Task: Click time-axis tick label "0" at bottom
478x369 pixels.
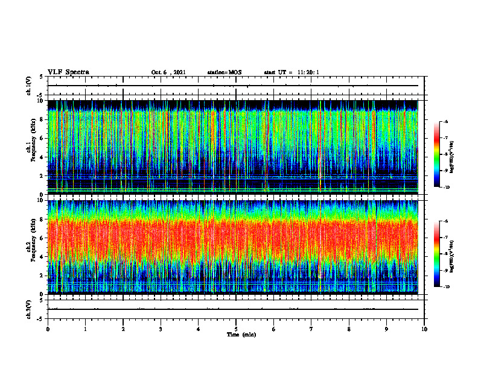Action: coord(48,329)
